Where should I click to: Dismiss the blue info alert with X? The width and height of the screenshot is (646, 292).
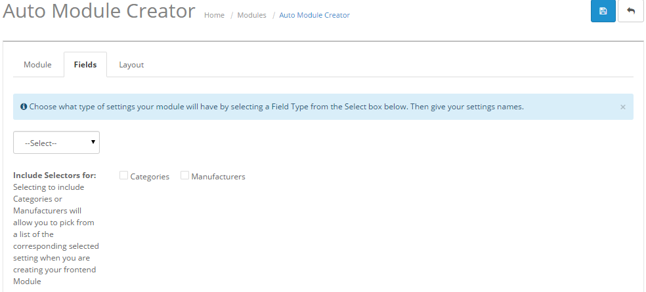pyautogui.click(x=623, y=107)
